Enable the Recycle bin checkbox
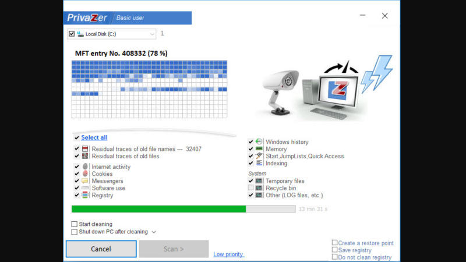Viewport: 466px width, 262px height. pyautogui.click(x=250, y=188)
